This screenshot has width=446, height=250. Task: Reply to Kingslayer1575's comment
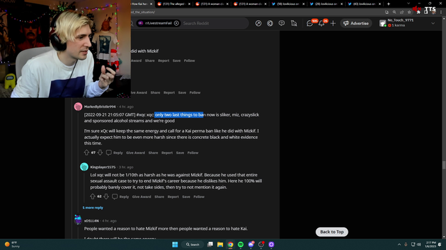121,197
